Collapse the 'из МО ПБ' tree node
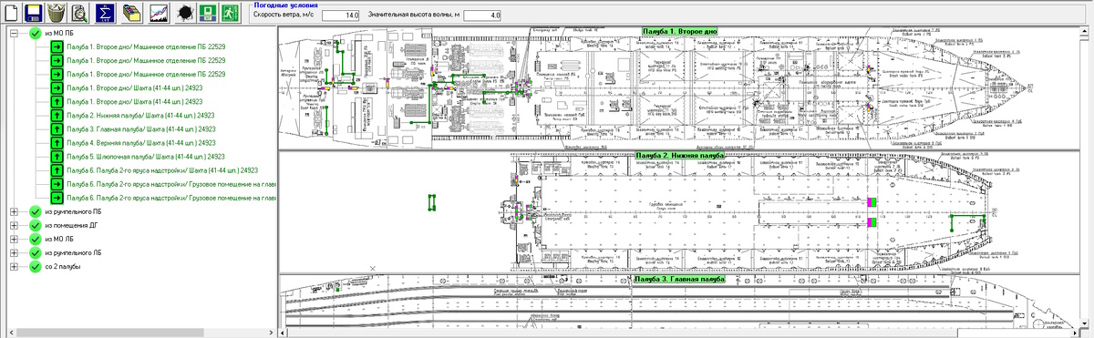 tap(14, 34)
